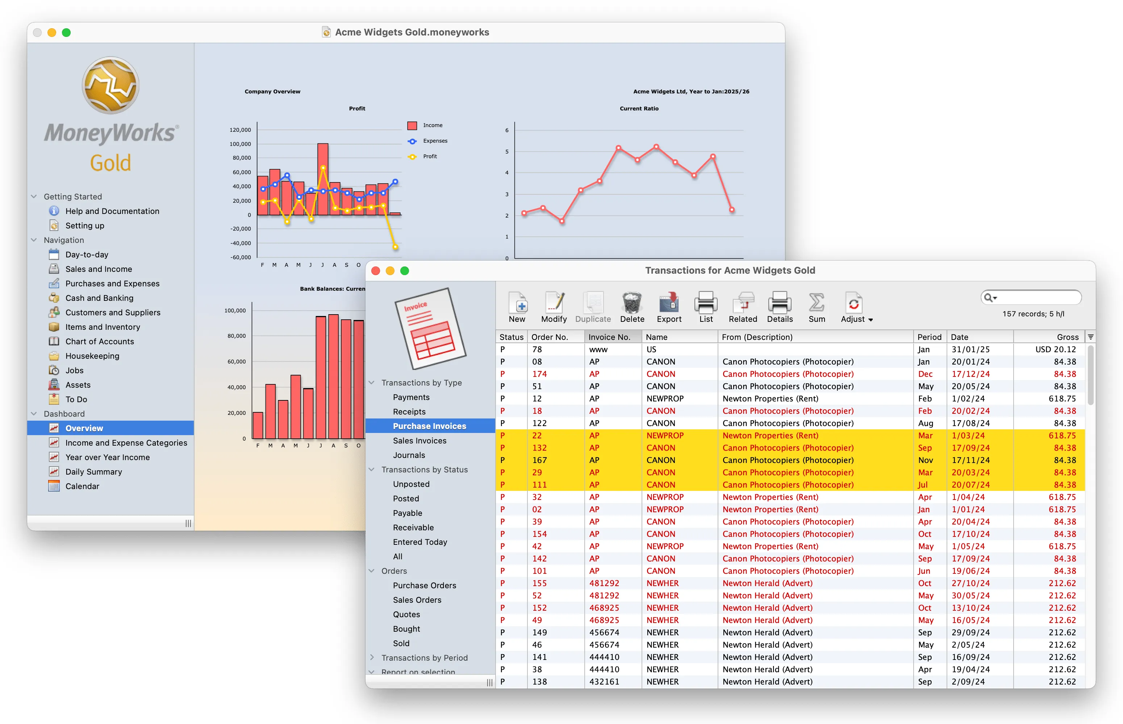Open To Do navigation item
Viewport: 1123px width, 724px height.
tap(76, 399)
